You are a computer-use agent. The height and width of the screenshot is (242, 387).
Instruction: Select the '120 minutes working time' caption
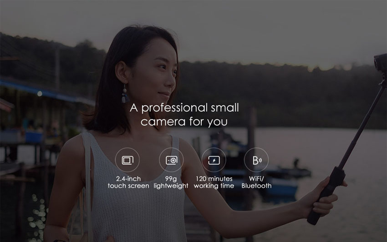(214, 182)
